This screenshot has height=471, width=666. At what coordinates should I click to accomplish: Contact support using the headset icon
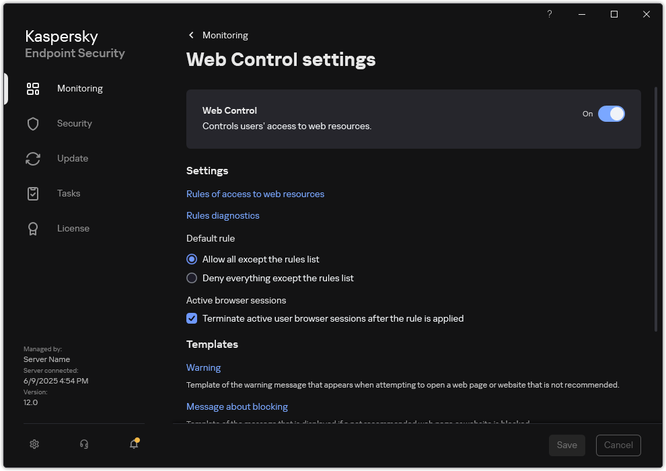(83, 444)
